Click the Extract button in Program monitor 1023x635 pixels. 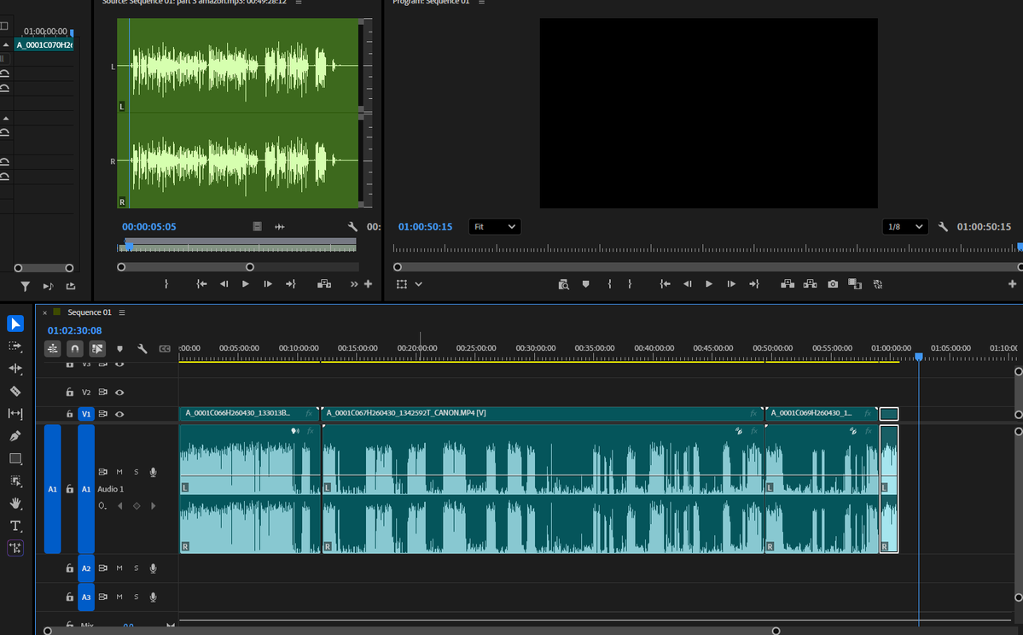coord(810,284)
